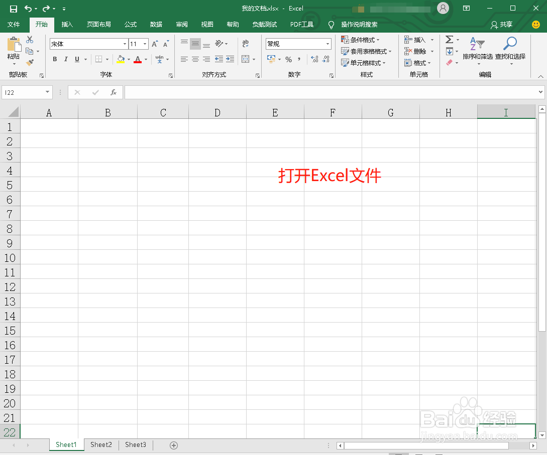Apply comma style format
547x455 pixels.
coord(299,59)
